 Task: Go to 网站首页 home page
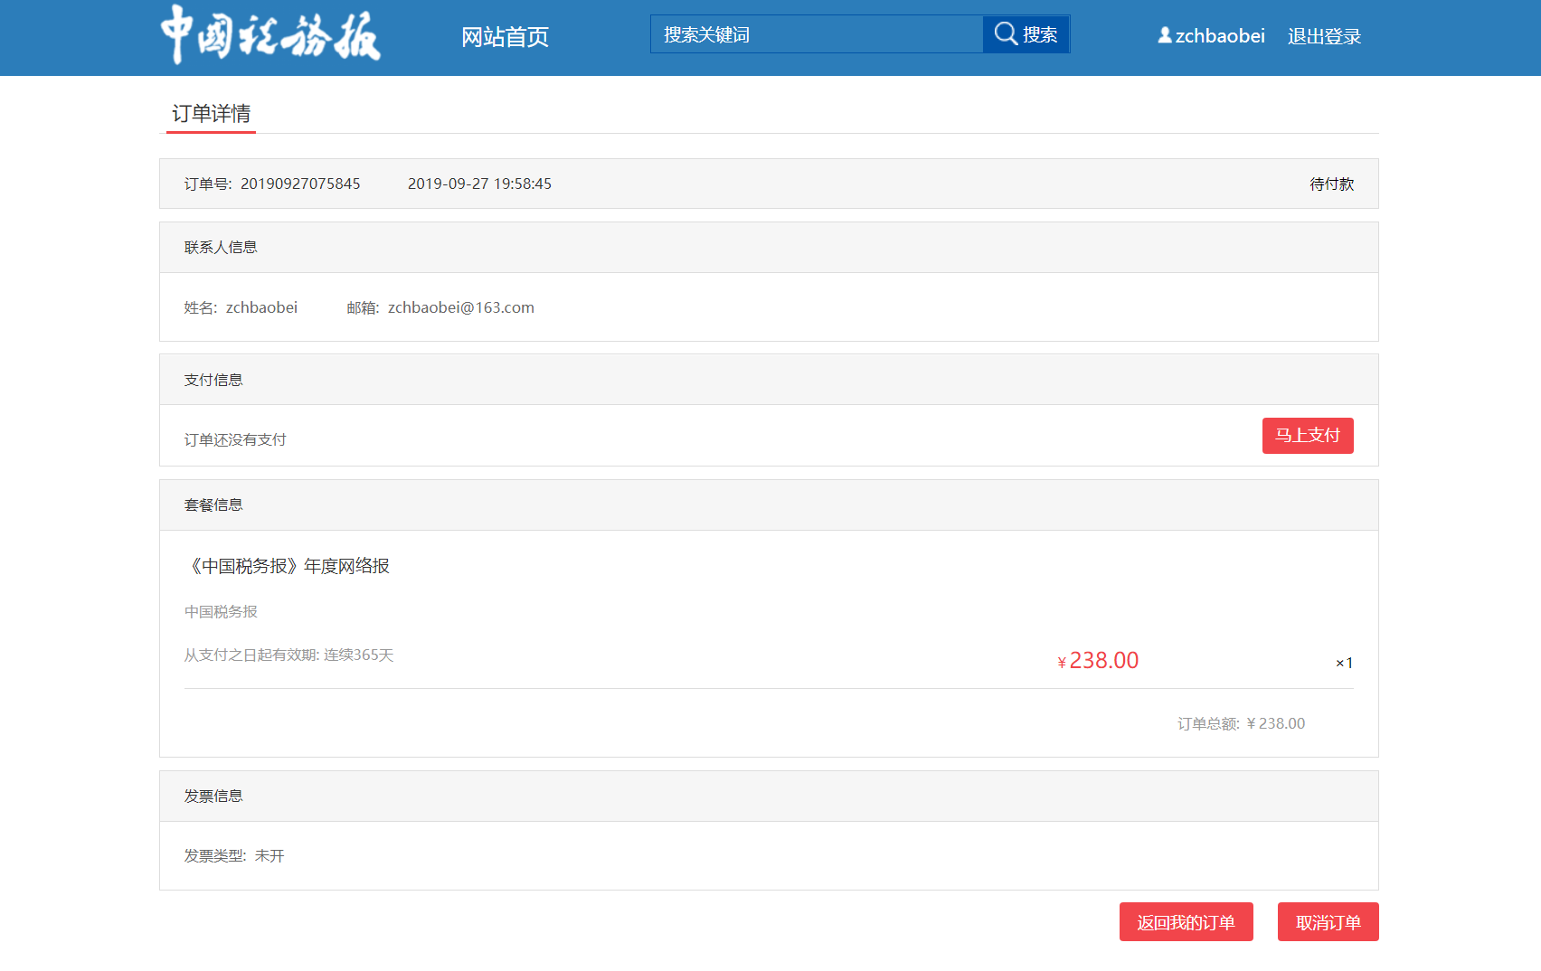coord(505,37)
